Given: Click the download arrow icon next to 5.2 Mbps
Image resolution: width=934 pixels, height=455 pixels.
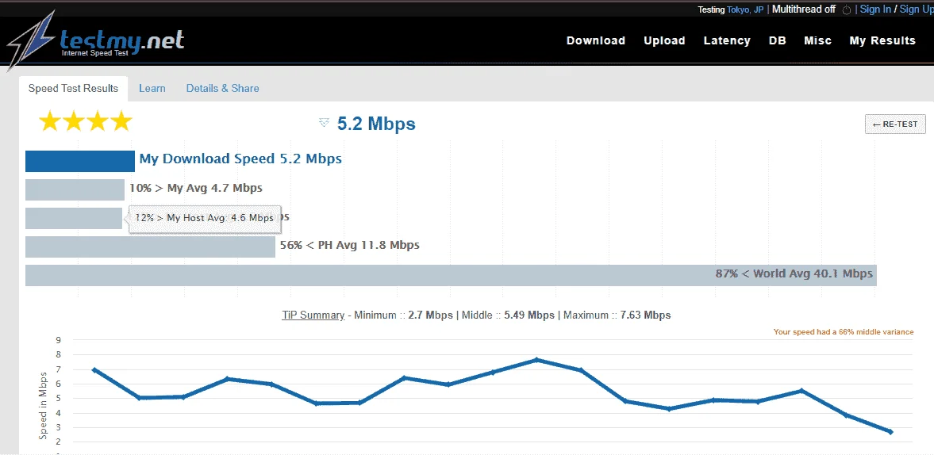Looking at the screenshot, I should (x=324, y=123).
